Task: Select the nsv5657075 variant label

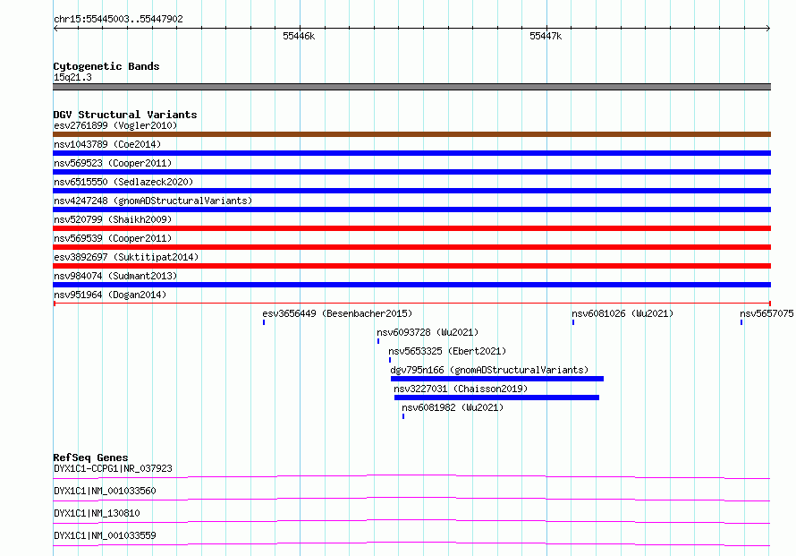Action: click(766, 313)
